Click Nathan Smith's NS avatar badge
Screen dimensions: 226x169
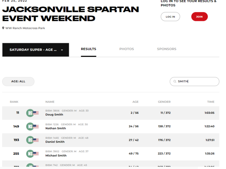point(30,126)
